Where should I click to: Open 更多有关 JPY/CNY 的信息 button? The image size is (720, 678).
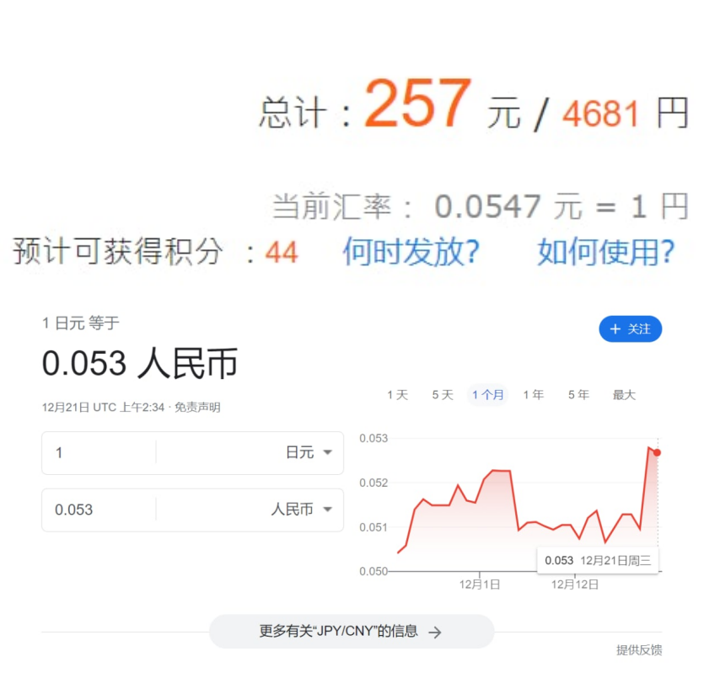(352, 632)
